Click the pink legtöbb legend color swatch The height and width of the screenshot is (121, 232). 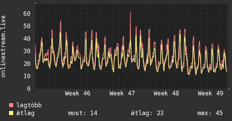coord(11,105)
